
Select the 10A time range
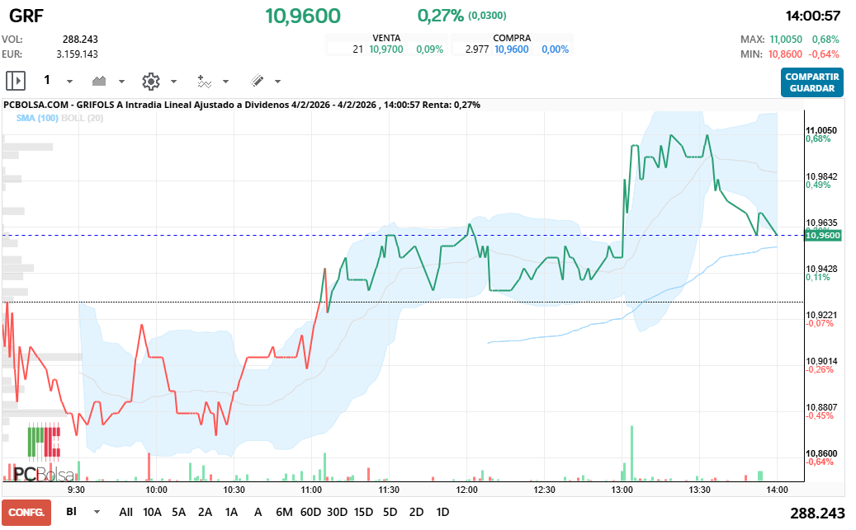coord(152,512)
